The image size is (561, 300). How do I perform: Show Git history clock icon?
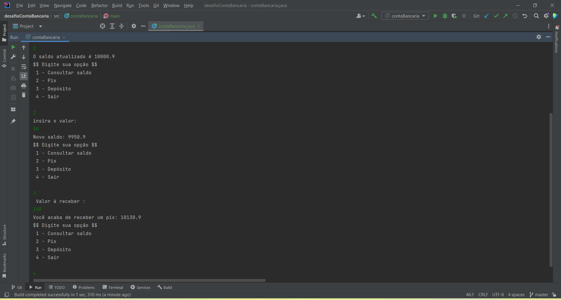pos(515,16)
